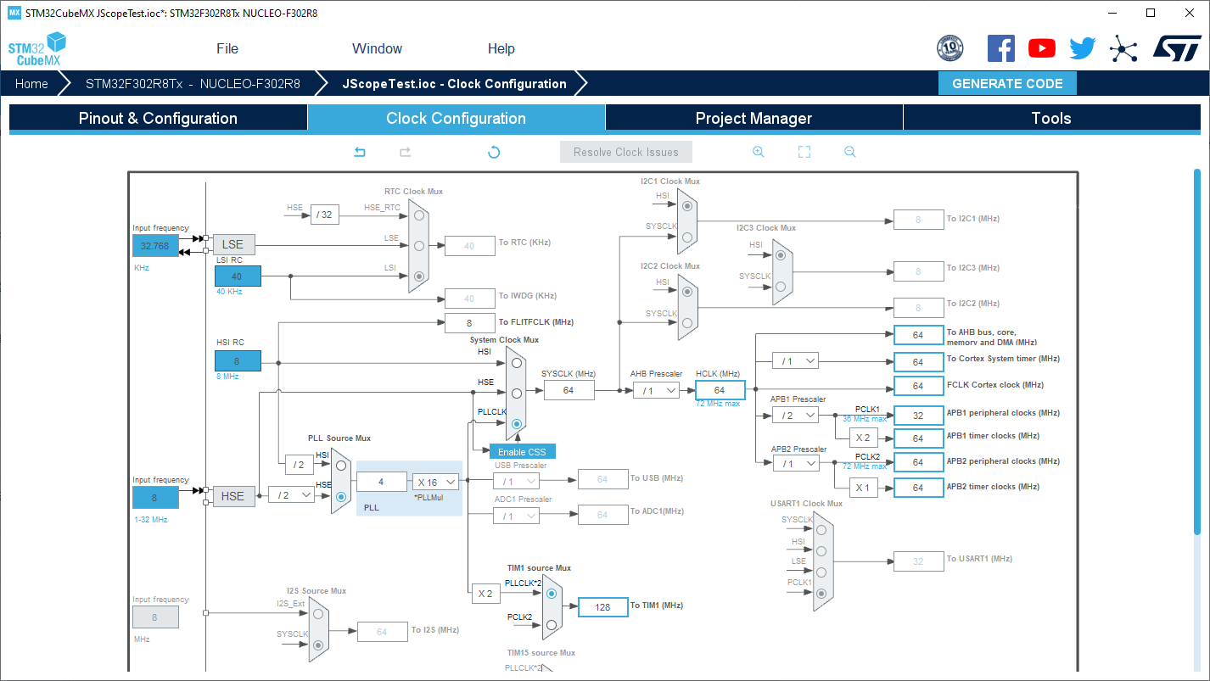The image size is (1210, 681).
Task: Select PLLCLK*2 on TIM1 source Mux
Action: (x=552, y=593)
